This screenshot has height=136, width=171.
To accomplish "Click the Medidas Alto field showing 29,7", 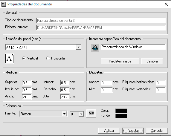I will 65,97.
